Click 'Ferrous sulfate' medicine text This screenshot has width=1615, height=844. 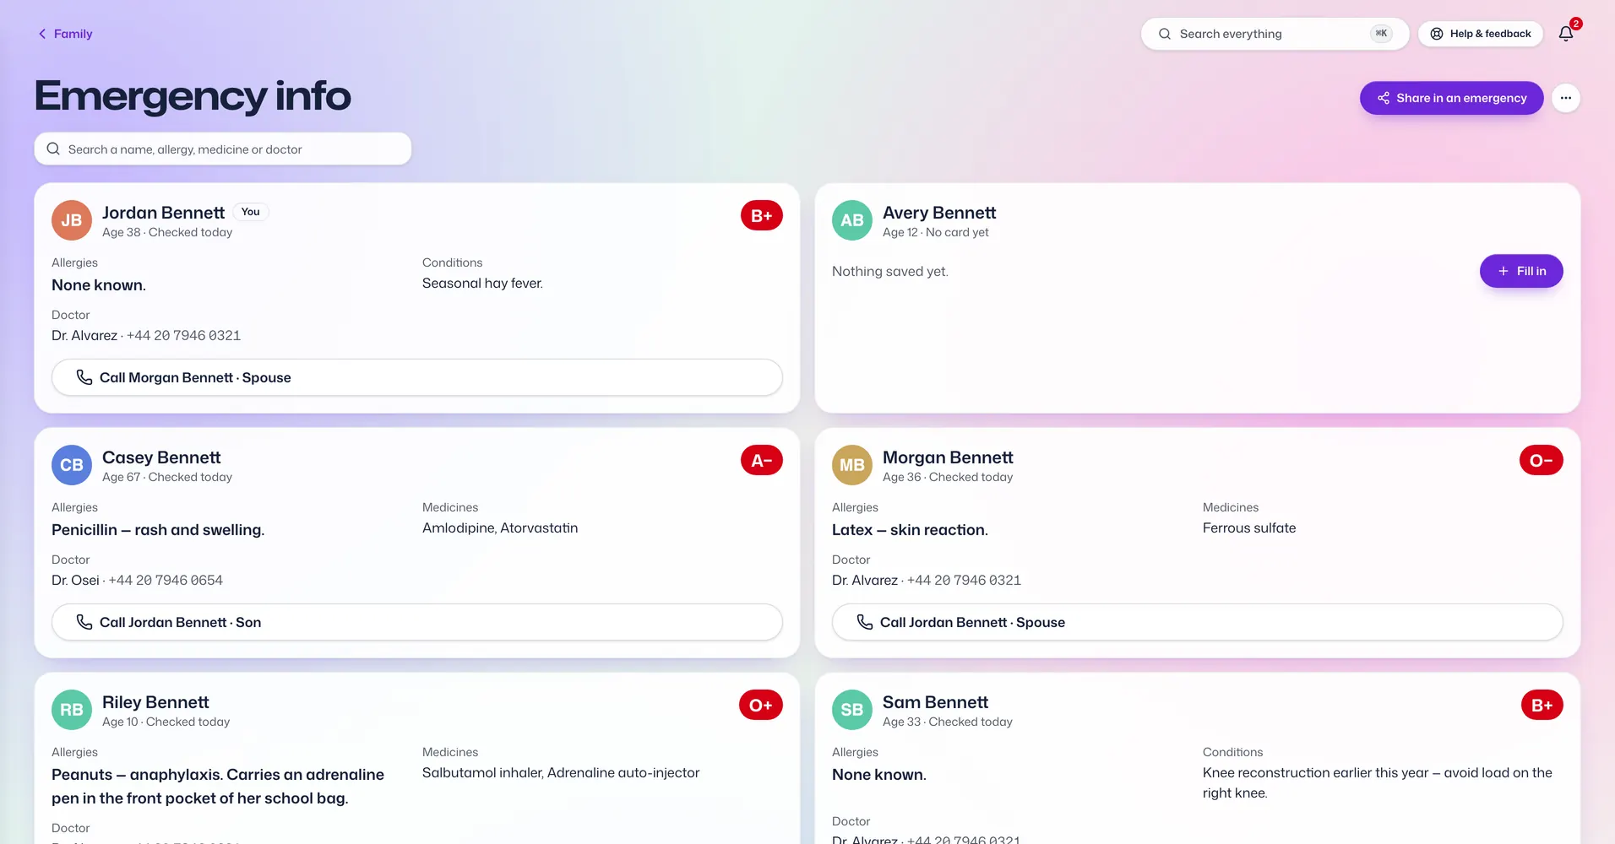(x=1249, y=528)
